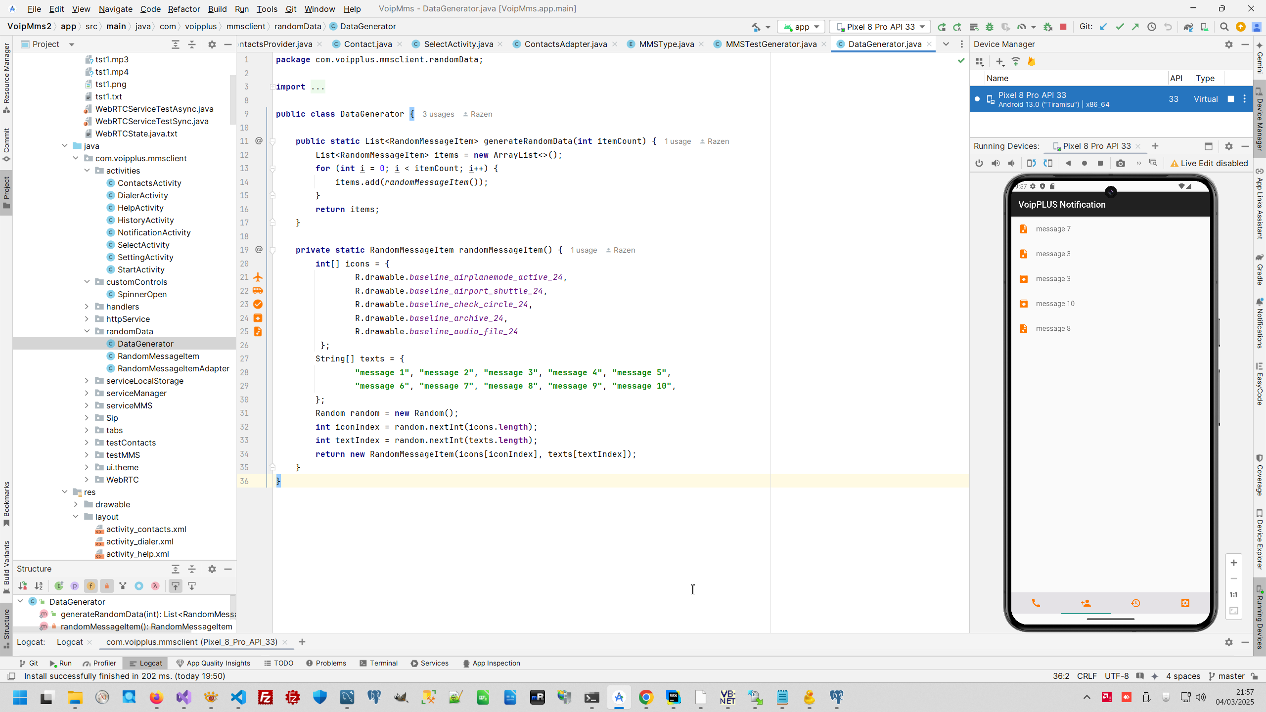
Task: Open the Refactor menu
Action: (x=183, y=9)
